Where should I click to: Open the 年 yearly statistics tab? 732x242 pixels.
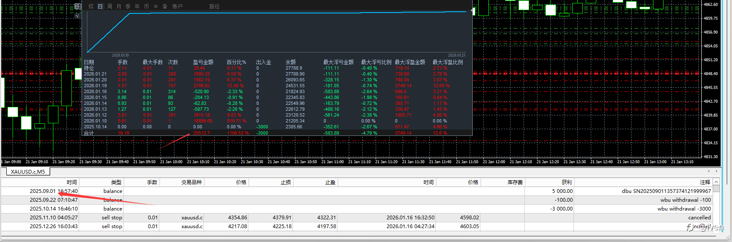point(137,6)
